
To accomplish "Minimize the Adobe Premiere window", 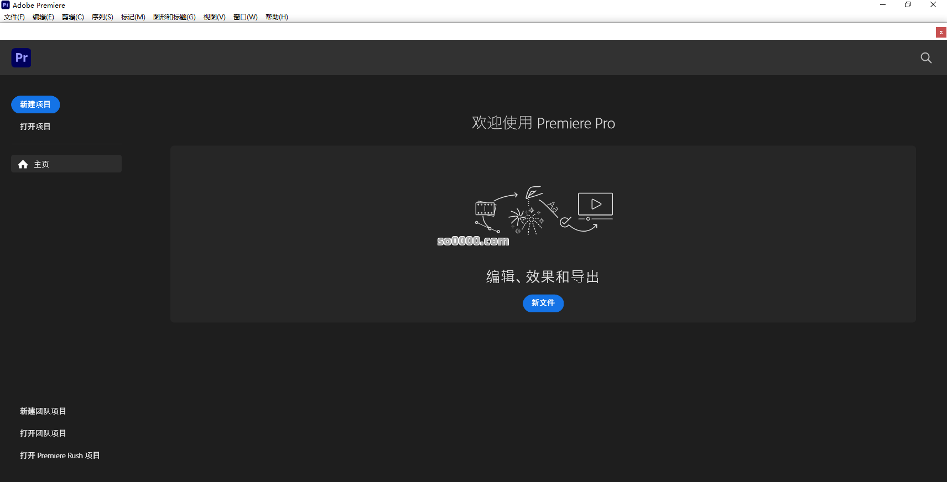I will click(x=883, y=5).
